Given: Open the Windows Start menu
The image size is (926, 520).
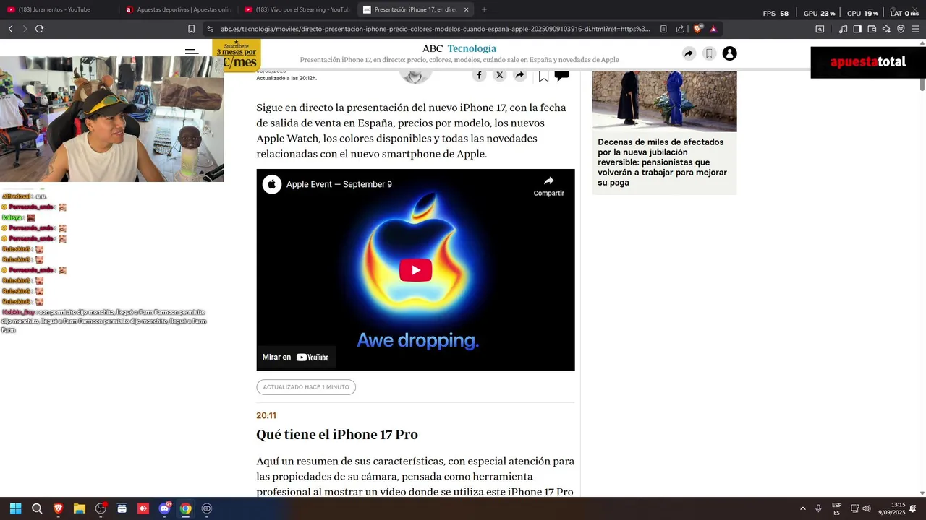Looking at the screenshot, I should click(15, 508).
